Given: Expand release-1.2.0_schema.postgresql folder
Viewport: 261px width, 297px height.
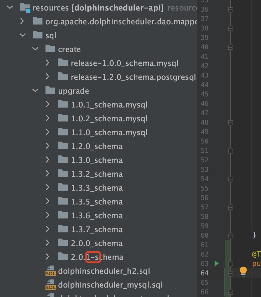Looking at the screenshot, I should (48, 76).
